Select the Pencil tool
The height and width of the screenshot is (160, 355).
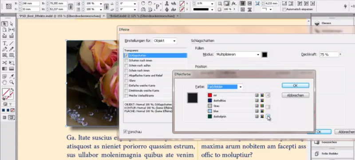[12, 49]
